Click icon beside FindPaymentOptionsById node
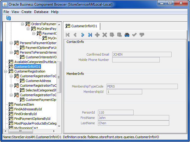 (11, 118)
